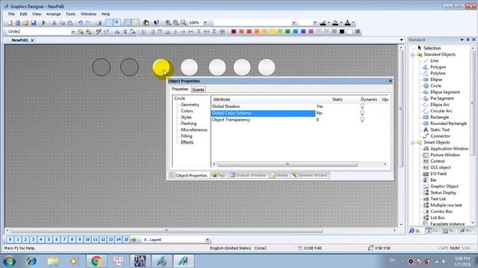Toggle visibility of layer 0
This screenshot has width=478, height=268.
[x=10, y=240]
